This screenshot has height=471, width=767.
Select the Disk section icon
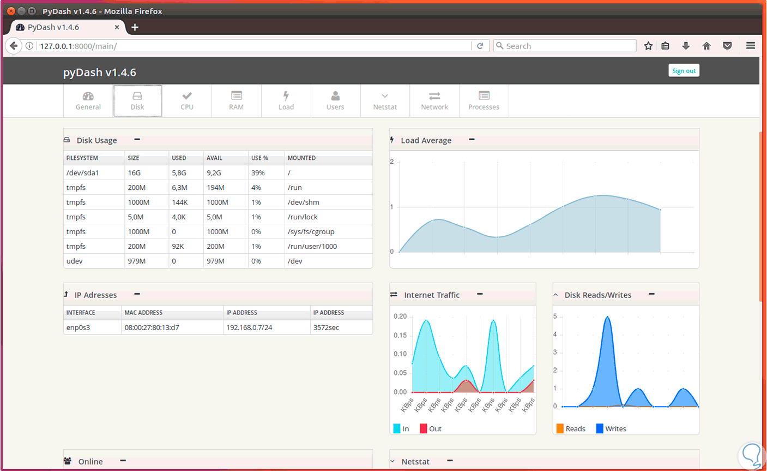pyautogui.click(x=137, y=100)
